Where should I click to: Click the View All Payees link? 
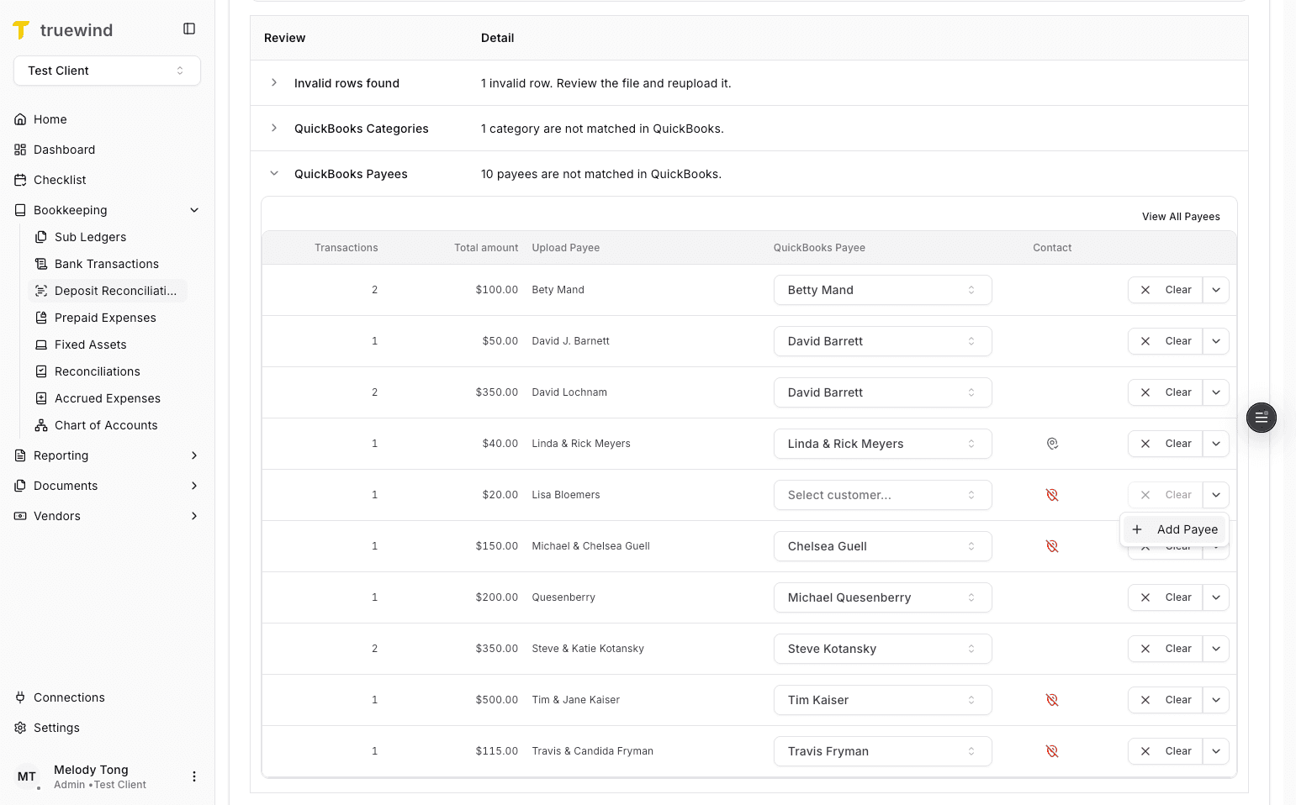click(1181, 216)
